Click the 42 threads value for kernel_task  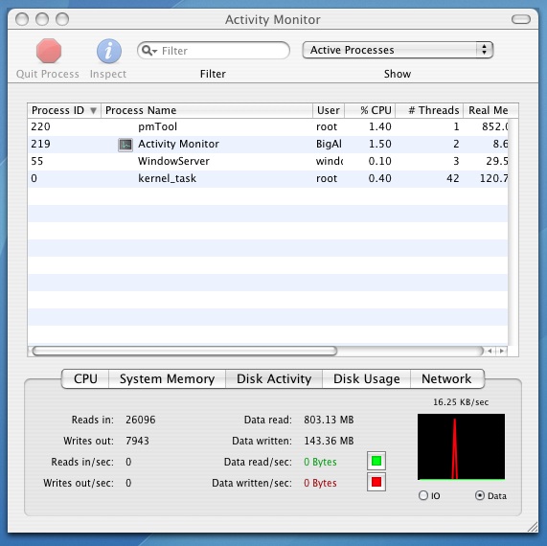point(452,178)
